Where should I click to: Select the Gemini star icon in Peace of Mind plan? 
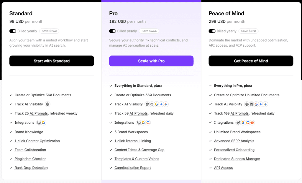tap(261, 104)
